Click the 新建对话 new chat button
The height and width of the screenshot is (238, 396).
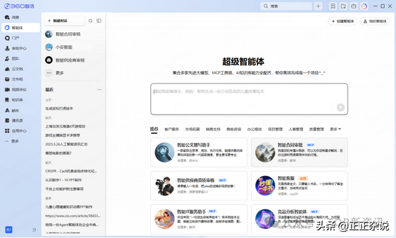click(64, 20)
